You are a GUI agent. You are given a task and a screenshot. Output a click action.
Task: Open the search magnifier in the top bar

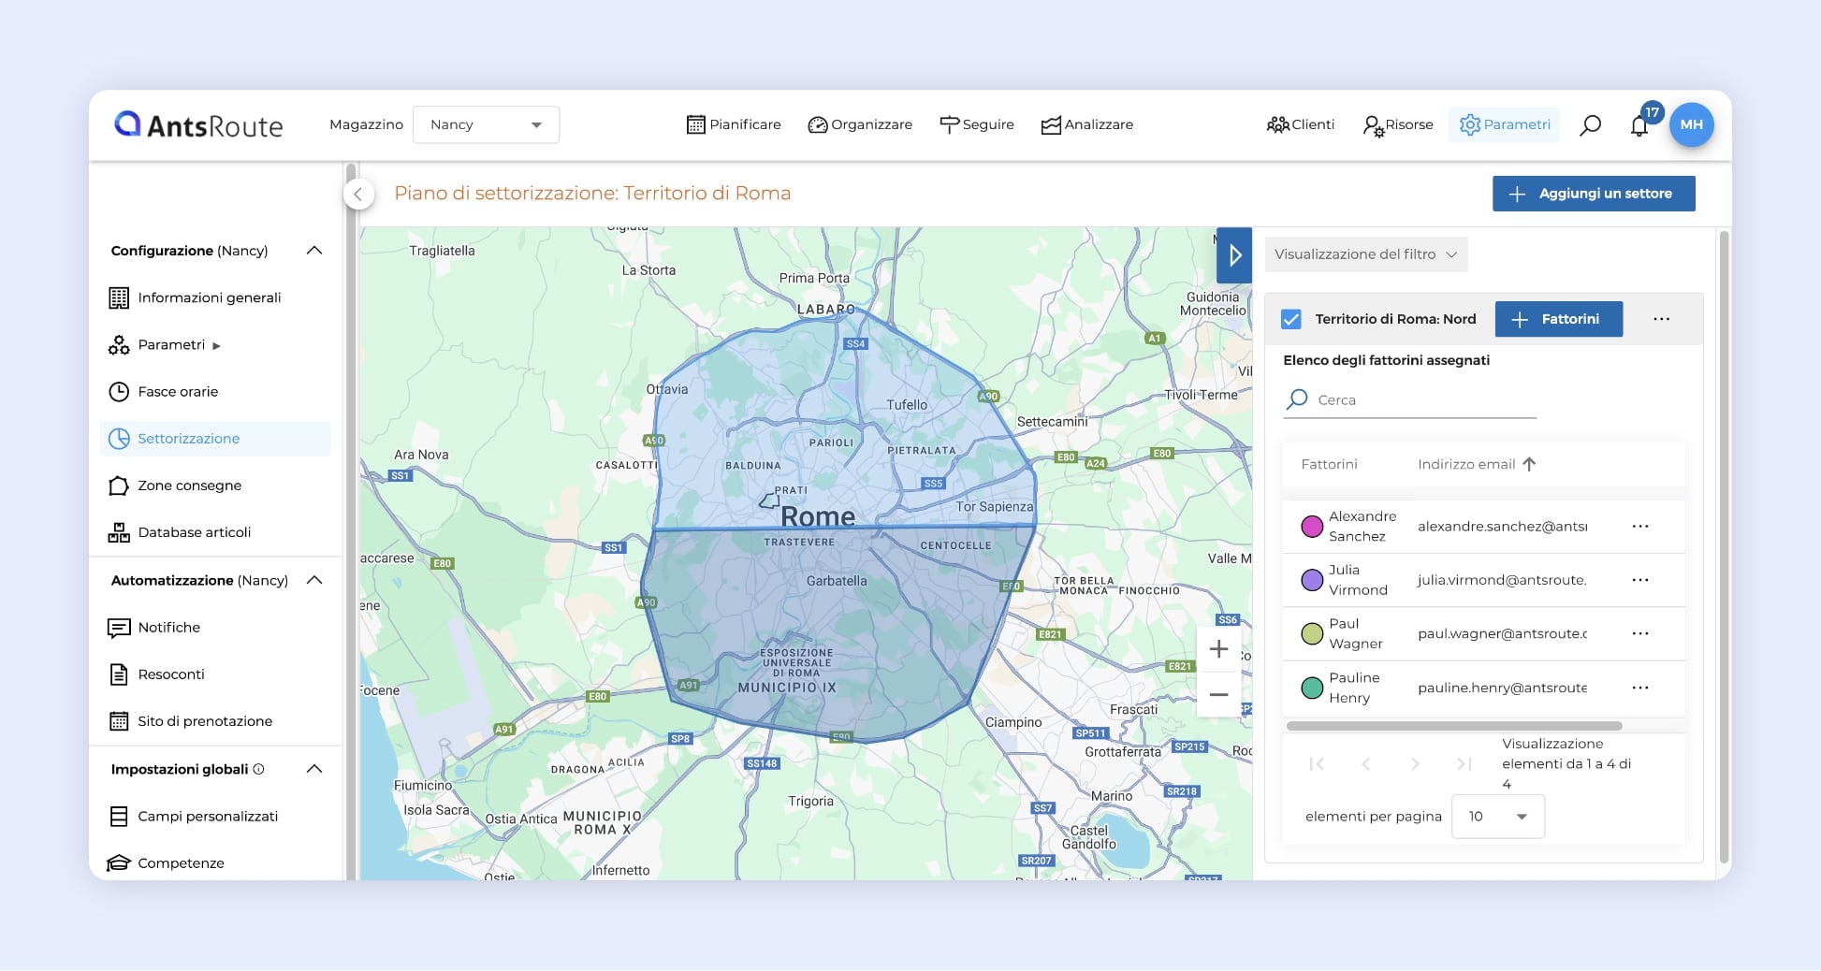coord(1590,124)
